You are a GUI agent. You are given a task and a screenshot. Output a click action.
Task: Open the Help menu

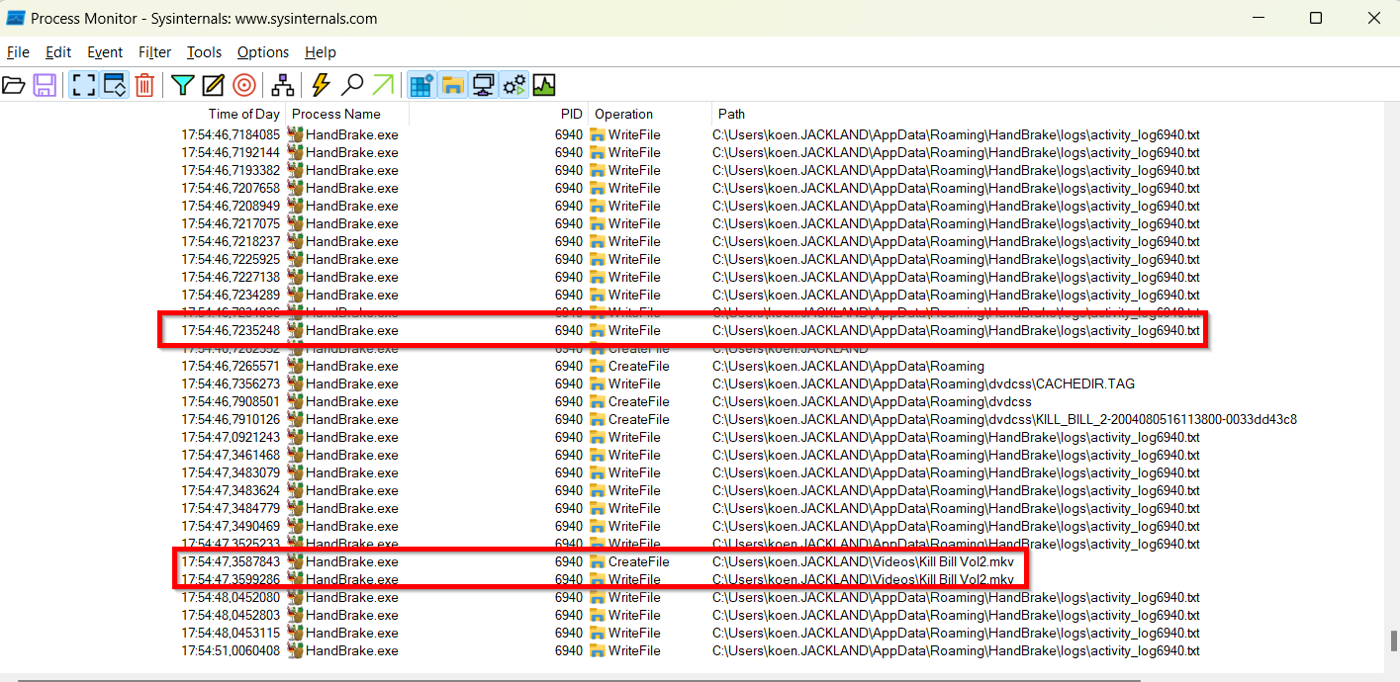[320, 52]
